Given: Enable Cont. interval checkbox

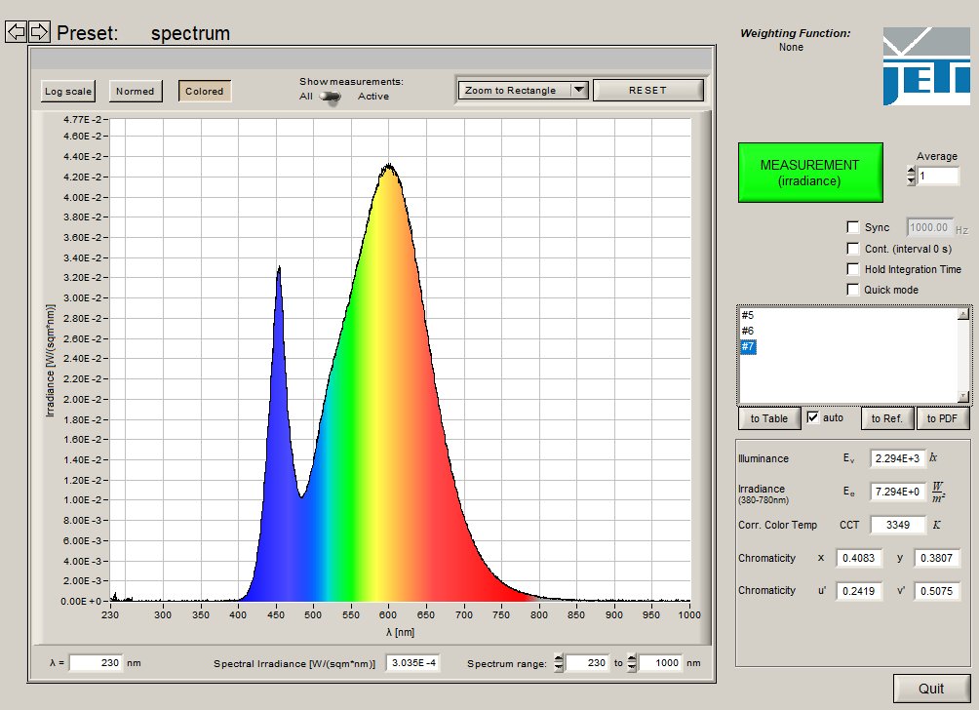Looking at the screenshot, I should point(853,249).
